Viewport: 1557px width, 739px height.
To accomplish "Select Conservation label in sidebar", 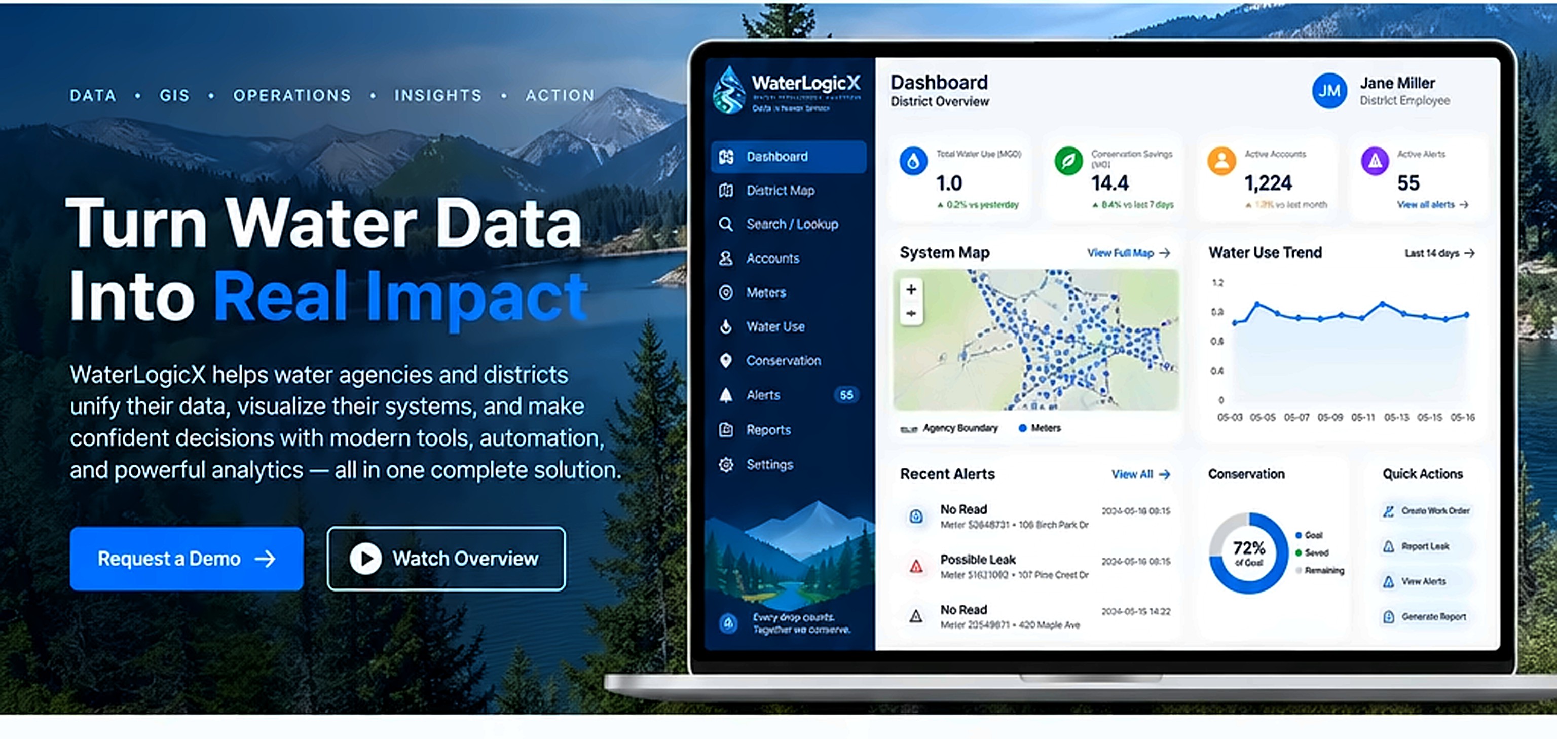I will pyautogui.click(x=784, y=361).
